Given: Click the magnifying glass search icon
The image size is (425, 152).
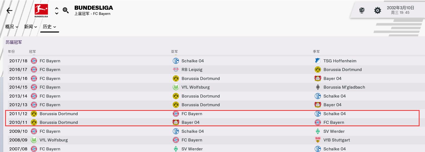Looking at the screenshot, I should click(x=66, y=11).
